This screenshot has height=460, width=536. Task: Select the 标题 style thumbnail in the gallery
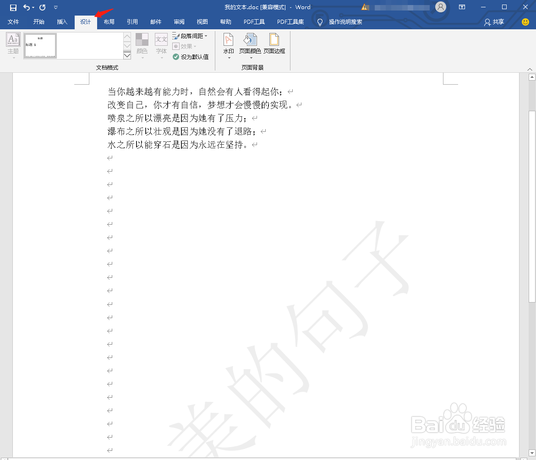(40, 46)
